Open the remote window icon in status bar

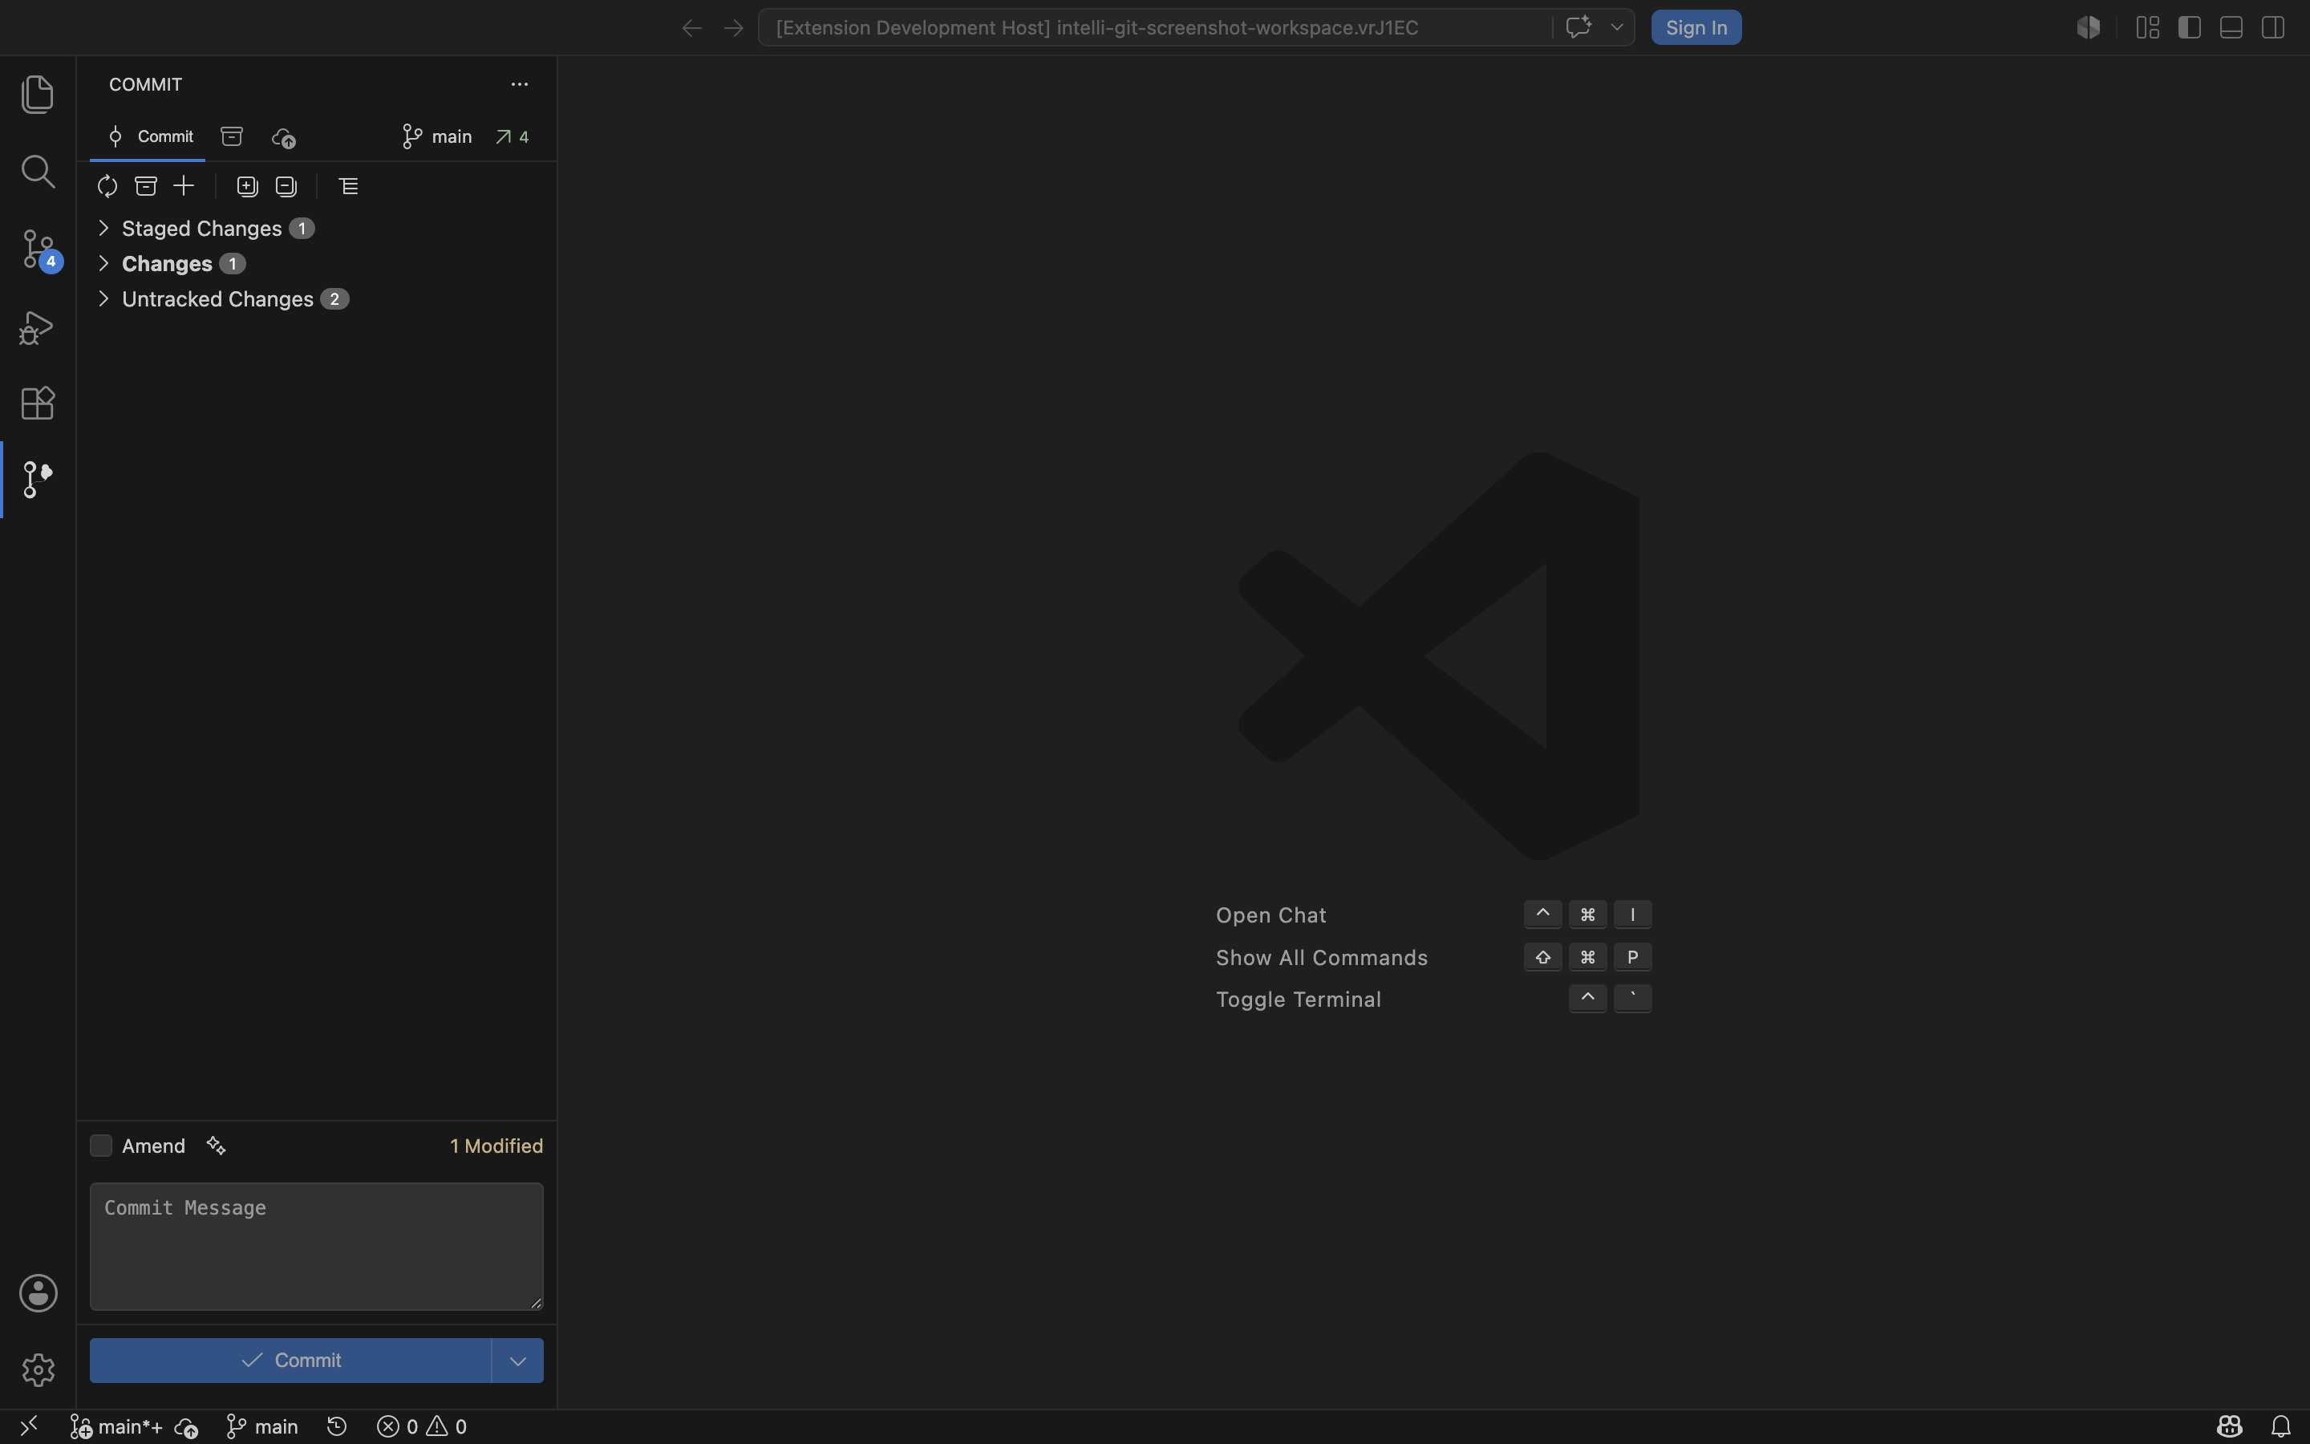pyautogui.click(x=29, y=1426)
